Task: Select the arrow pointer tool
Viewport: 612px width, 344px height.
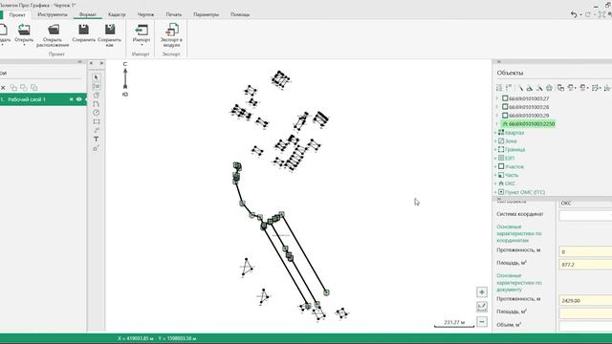Action: [97, 77]
